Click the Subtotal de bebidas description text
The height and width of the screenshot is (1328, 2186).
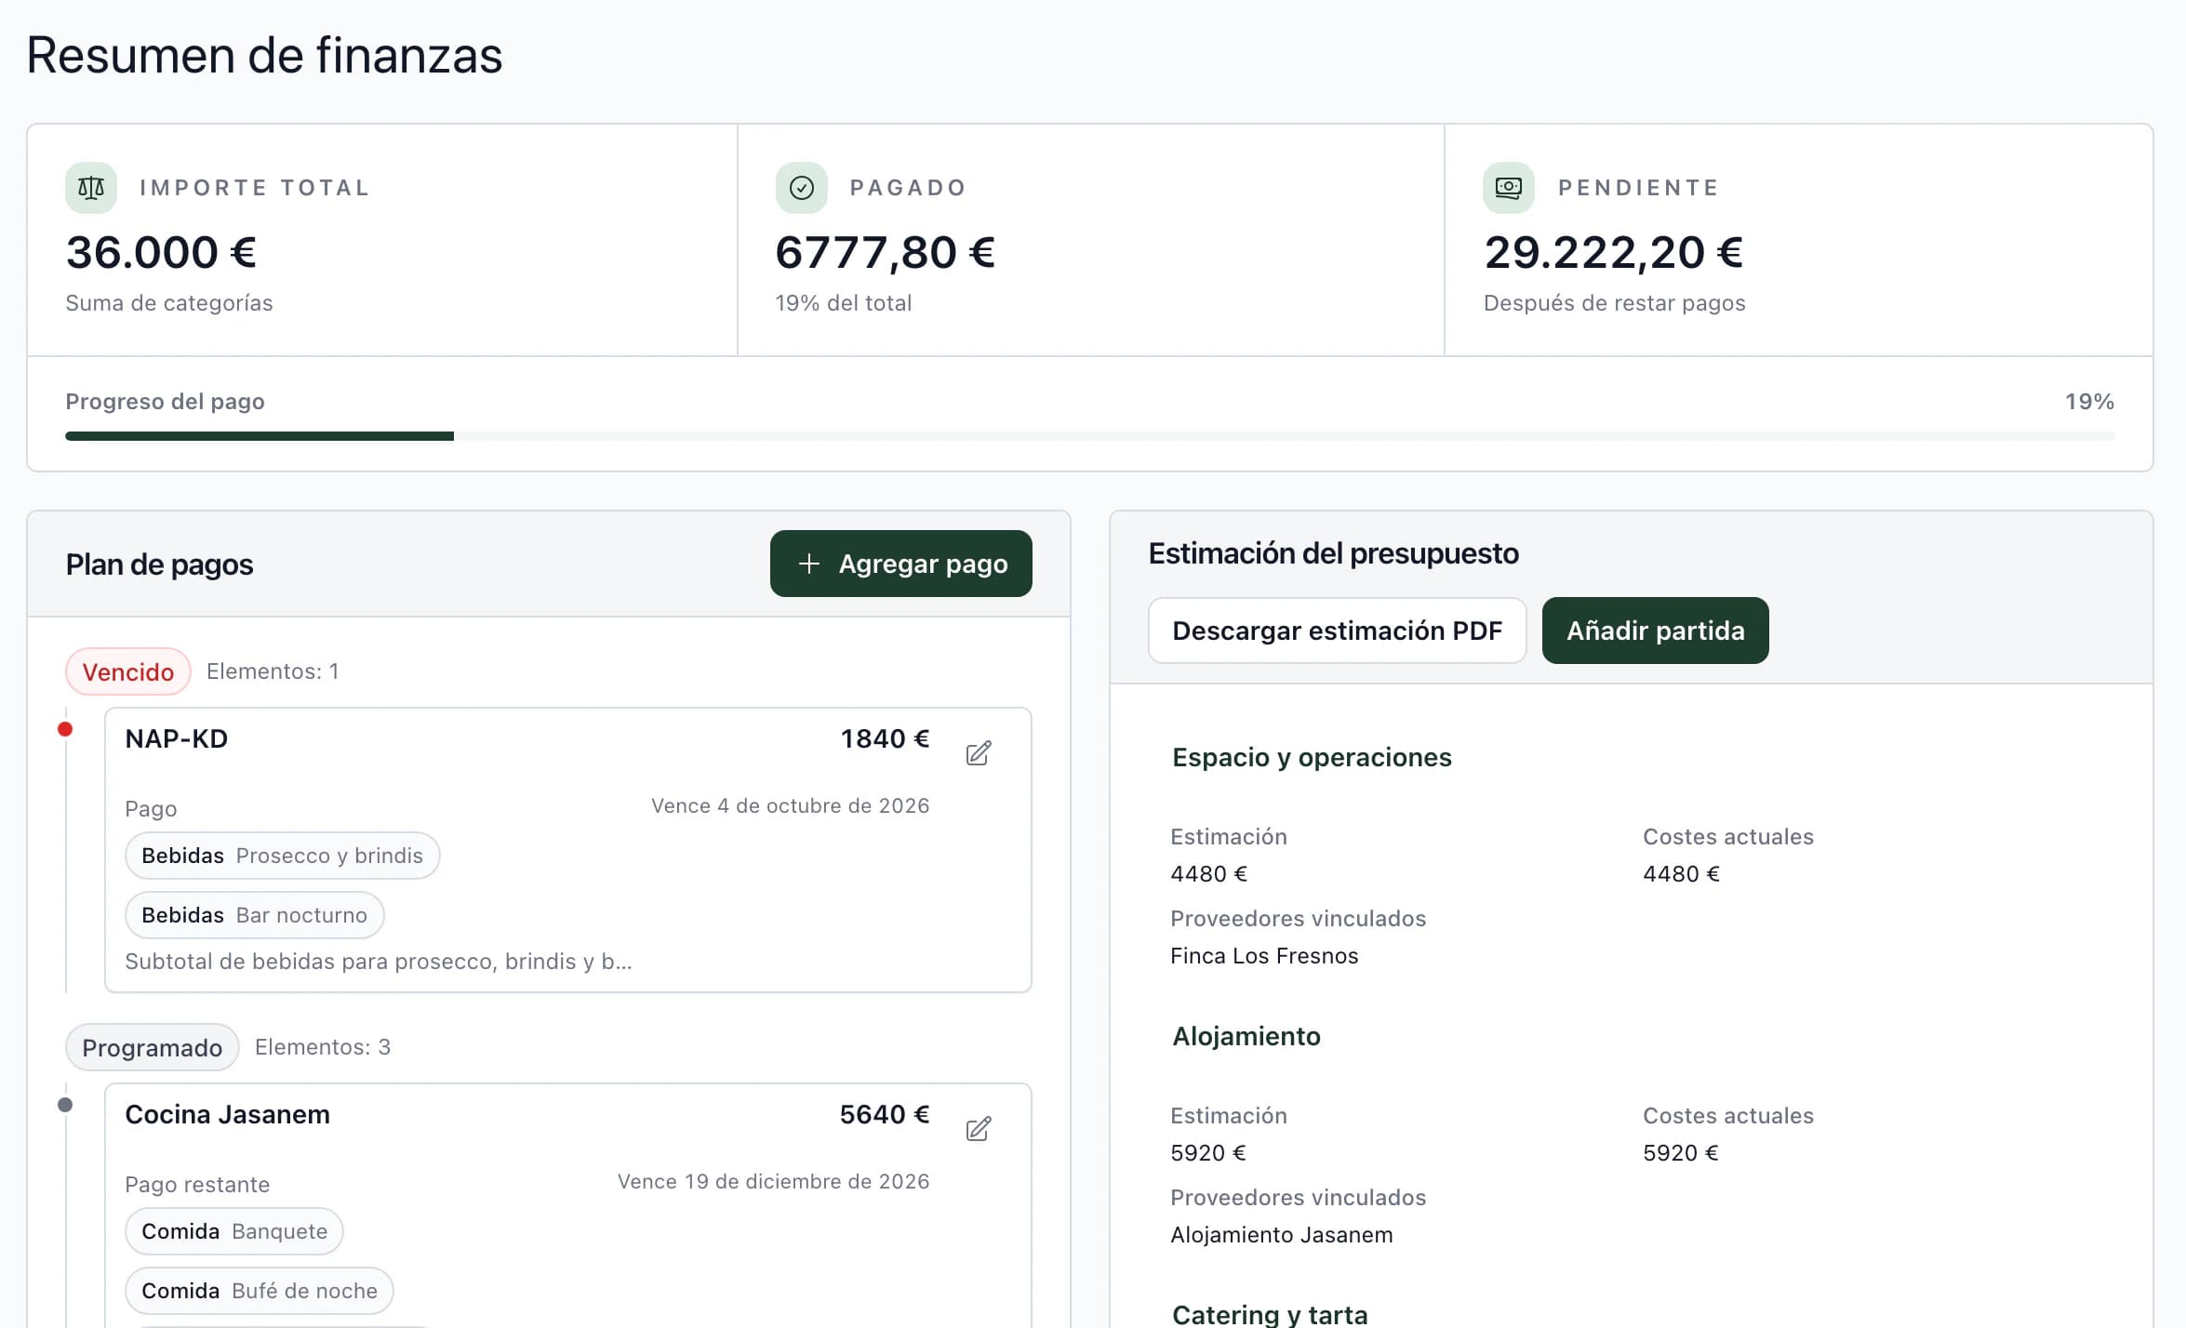pos(379,962)
